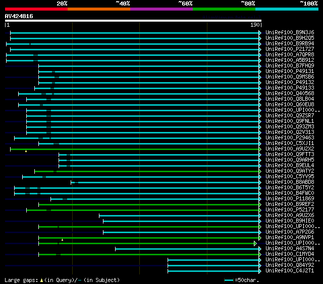
Task: Click the cyan ~100% identity legend segment
Action: coord(287,9)
